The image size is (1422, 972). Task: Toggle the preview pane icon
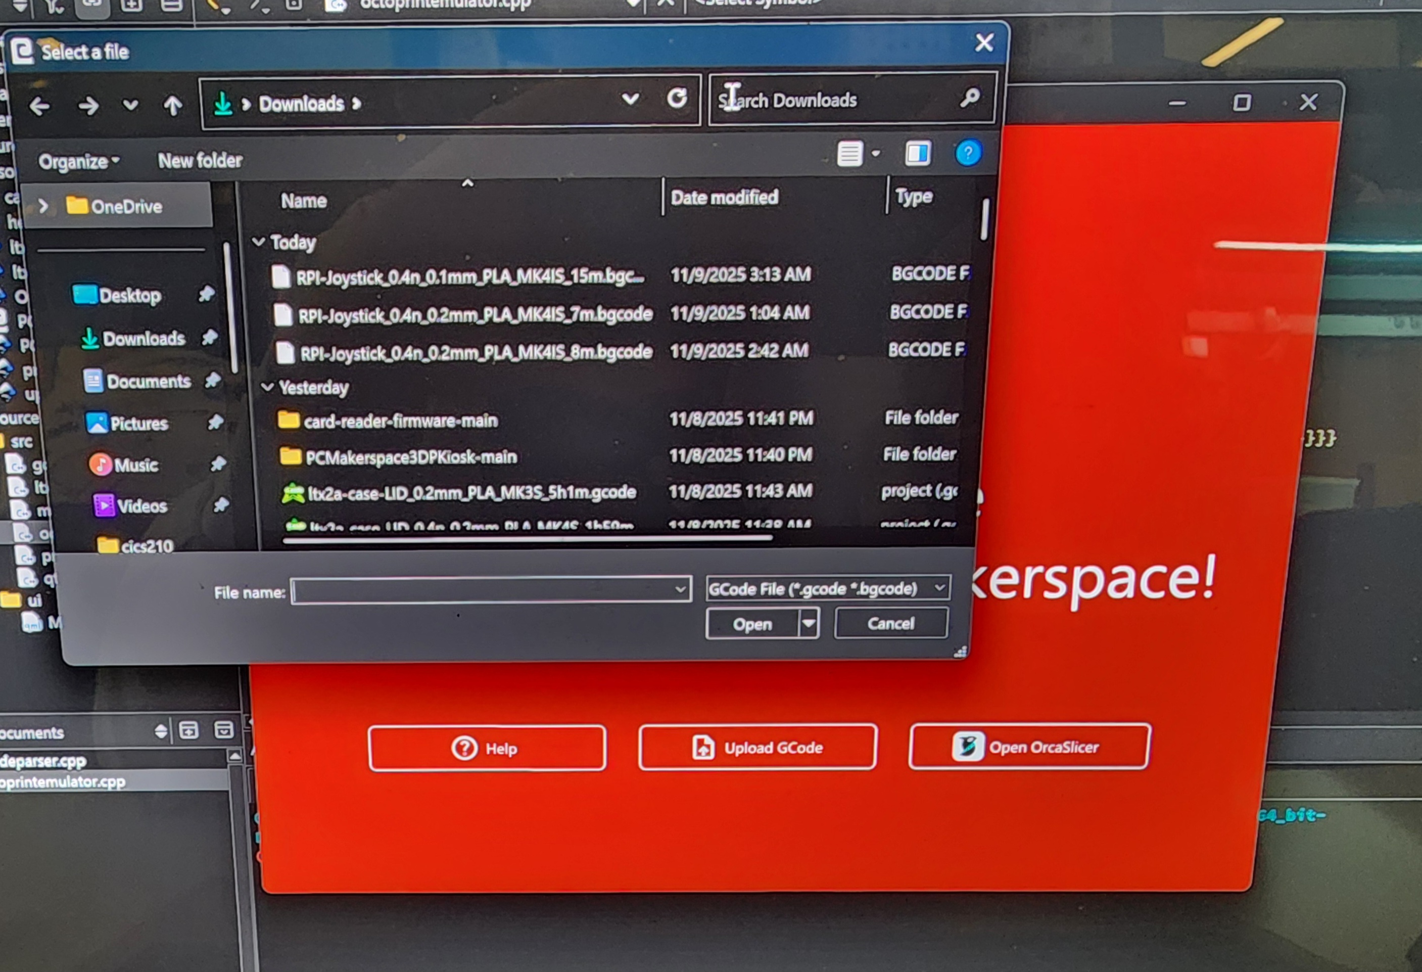pyautogui.click(x=917, y=153)
